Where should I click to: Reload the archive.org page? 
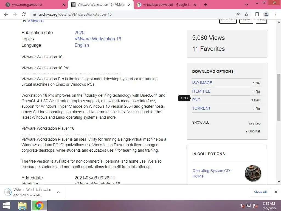24,14
